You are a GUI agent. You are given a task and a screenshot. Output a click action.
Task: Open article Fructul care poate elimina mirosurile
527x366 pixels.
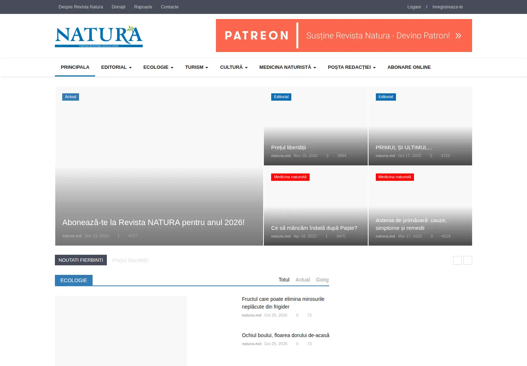point(283,303)
